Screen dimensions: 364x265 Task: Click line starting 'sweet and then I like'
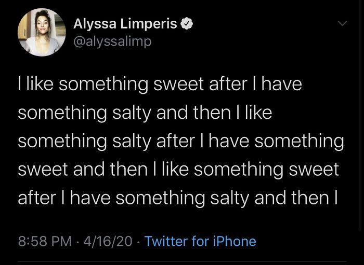click(178, 169)
